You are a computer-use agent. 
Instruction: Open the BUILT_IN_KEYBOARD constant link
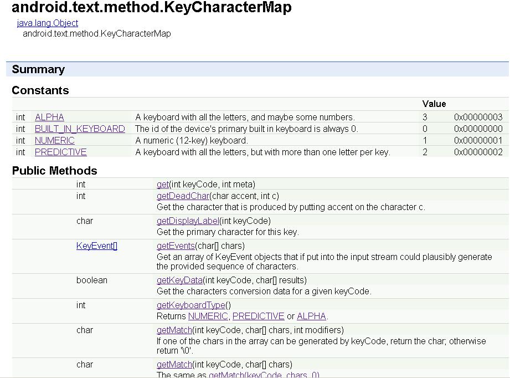click(80, 129)
